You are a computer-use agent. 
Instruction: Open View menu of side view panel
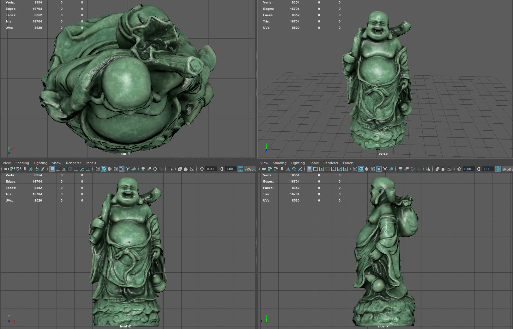[x=264, y=163]
